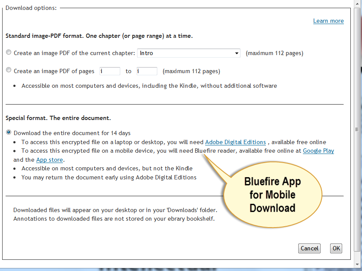
Task: Click the starting page number field
Action: tap(109, 71)
